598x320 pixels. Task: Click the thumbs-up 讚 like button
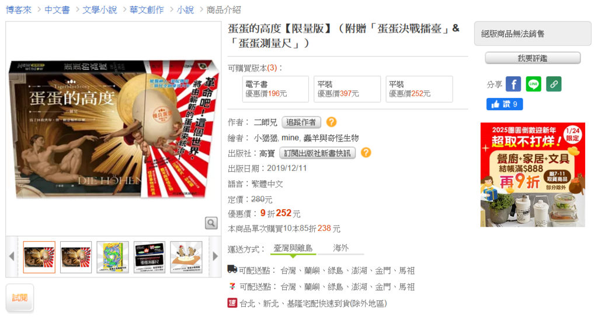pos(504,104)
